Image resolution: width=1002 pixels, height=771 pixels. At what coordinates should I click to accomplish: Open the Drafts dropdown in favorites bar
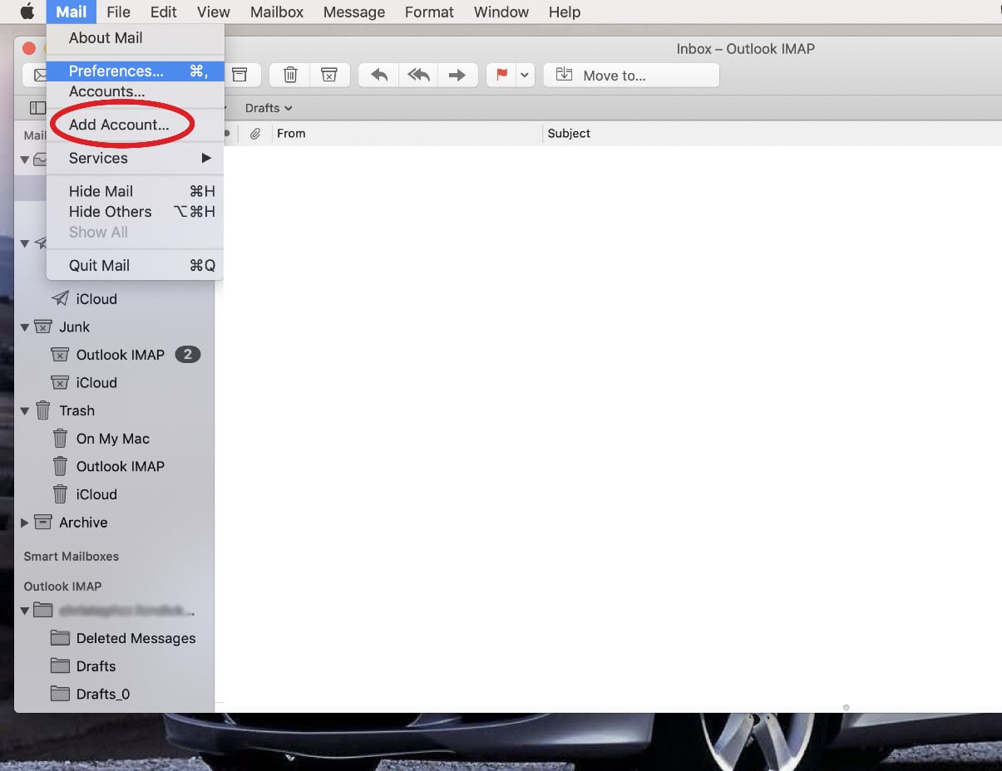click(x=269, y=108)
